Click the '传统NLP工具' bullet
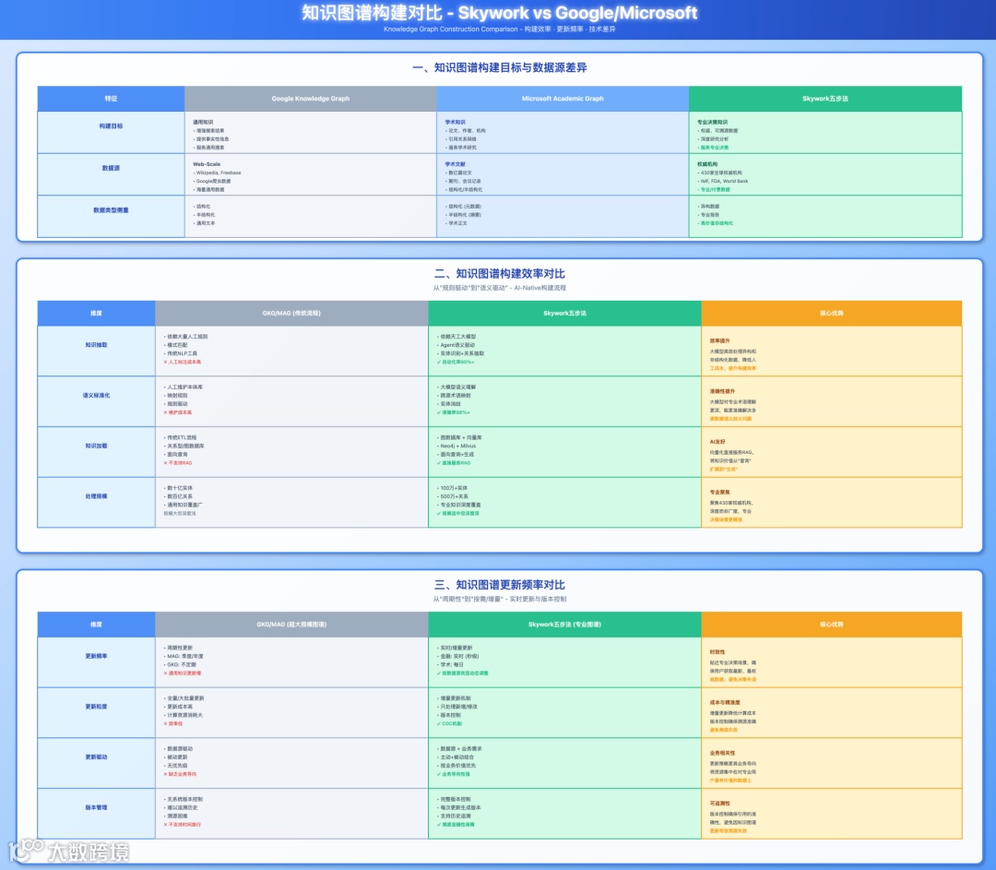Image resolution: width=996 pixels, height=870 pixels. pos(181,353)
